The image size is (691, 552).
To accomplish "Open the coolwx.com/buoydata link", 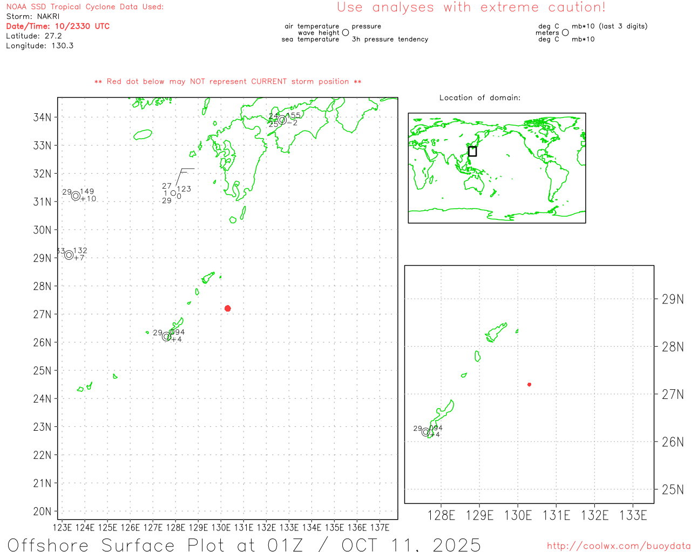I will [618, 546].
